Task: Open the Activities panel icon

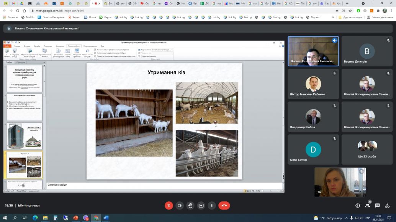Action: click(388, 206)
